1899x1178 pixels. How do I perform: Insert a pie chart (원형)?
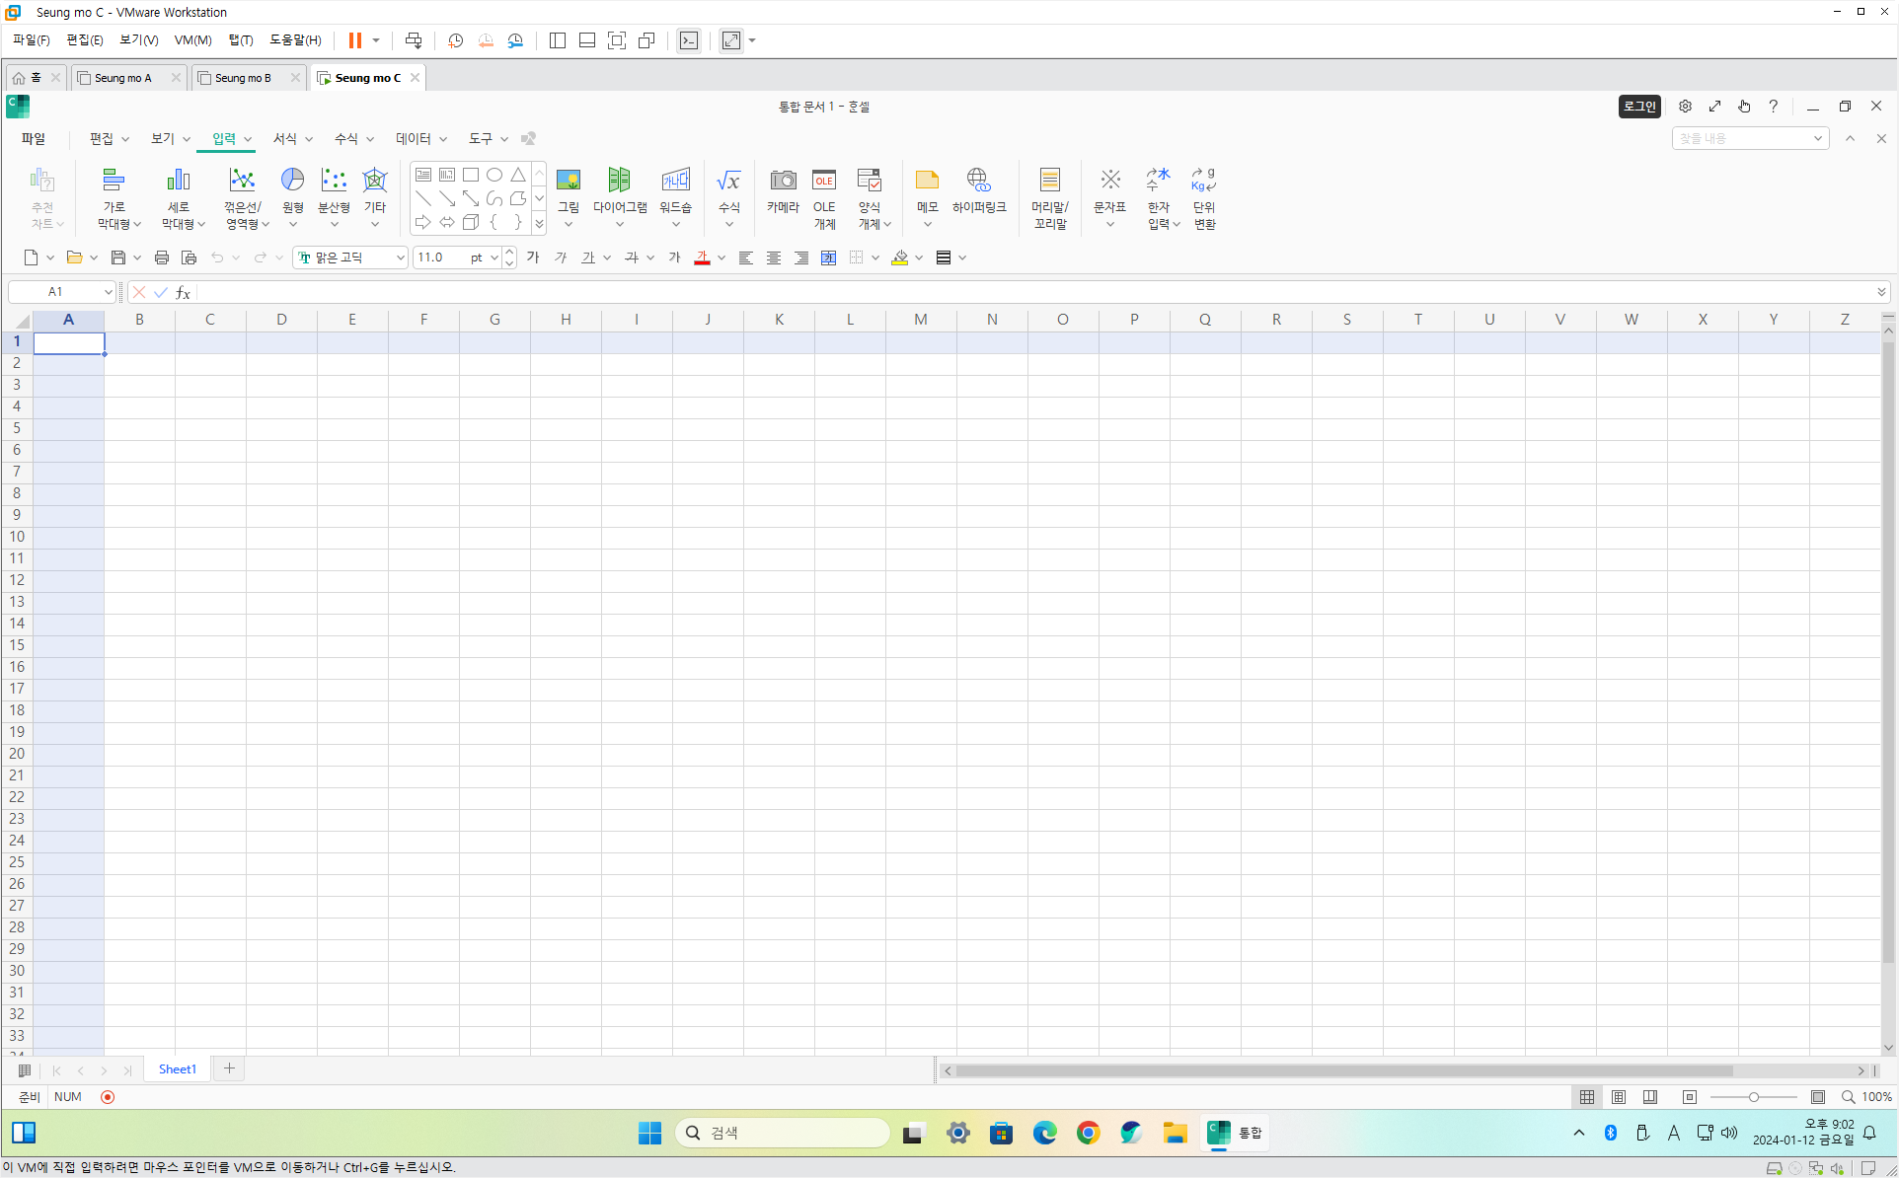292,181
